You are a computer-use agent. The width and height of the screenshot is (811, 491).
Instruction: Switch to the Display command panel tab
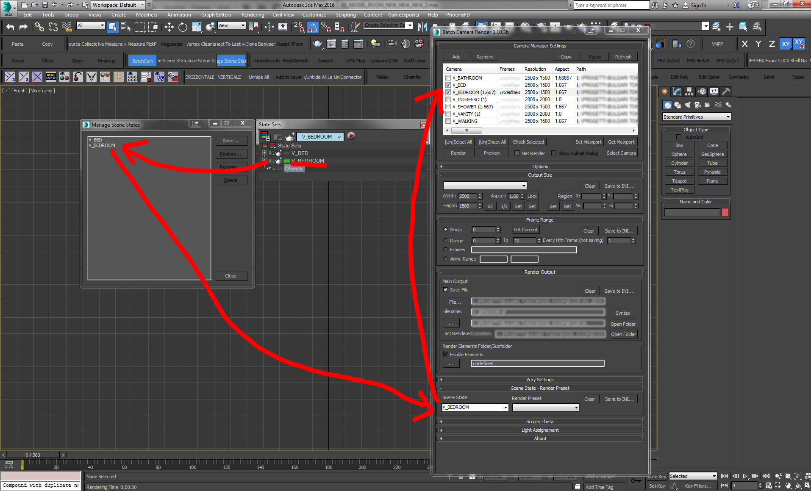(x=714, y=91)
